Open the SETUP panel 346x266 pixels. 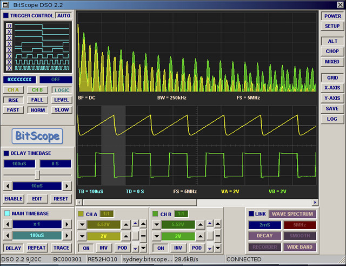[332, 26]
